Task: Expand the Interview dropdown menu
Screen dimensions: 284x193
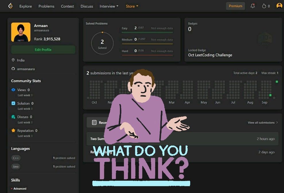Action: pos(109,6)
